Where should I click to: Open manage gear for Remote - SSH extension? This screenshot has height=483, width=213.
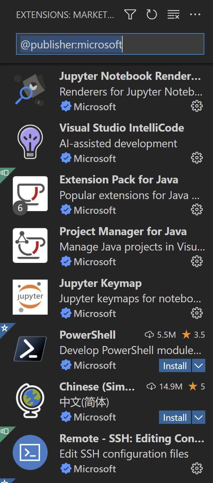point(197,468)
